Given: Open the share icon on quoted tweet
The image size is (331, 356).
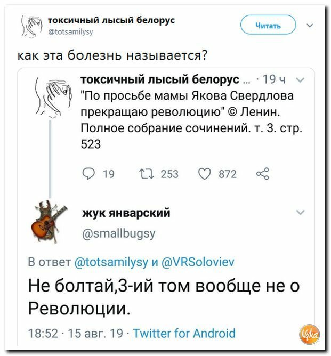Looking at the screenshot, I should [263, 174].
